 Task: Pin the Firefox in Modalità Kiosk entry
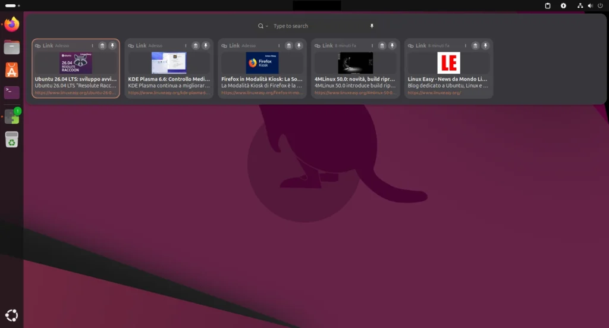pyautogui.click(x=299, y=46)
